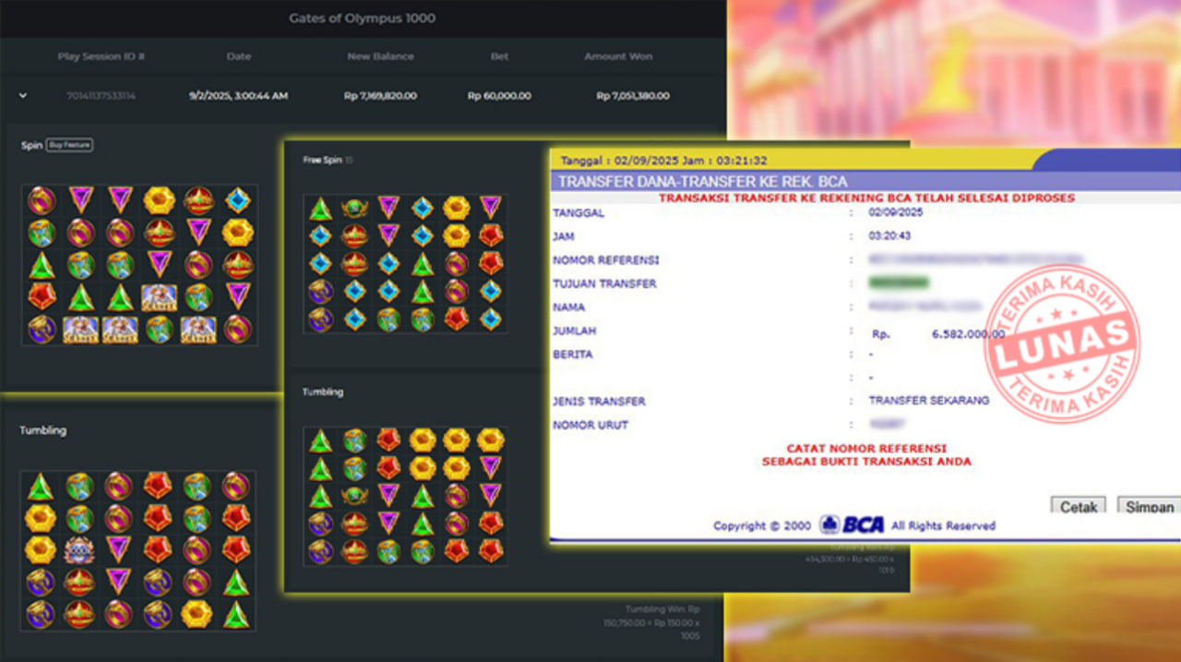Click the Simpan button on the BCA receipt
This screenshot has width=1181, height=662.
click(1149, 507)
